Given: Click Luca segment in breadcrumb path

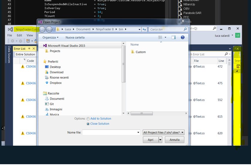Looking at the screenshot, I should pyautogui.click(x=68, y=29).
